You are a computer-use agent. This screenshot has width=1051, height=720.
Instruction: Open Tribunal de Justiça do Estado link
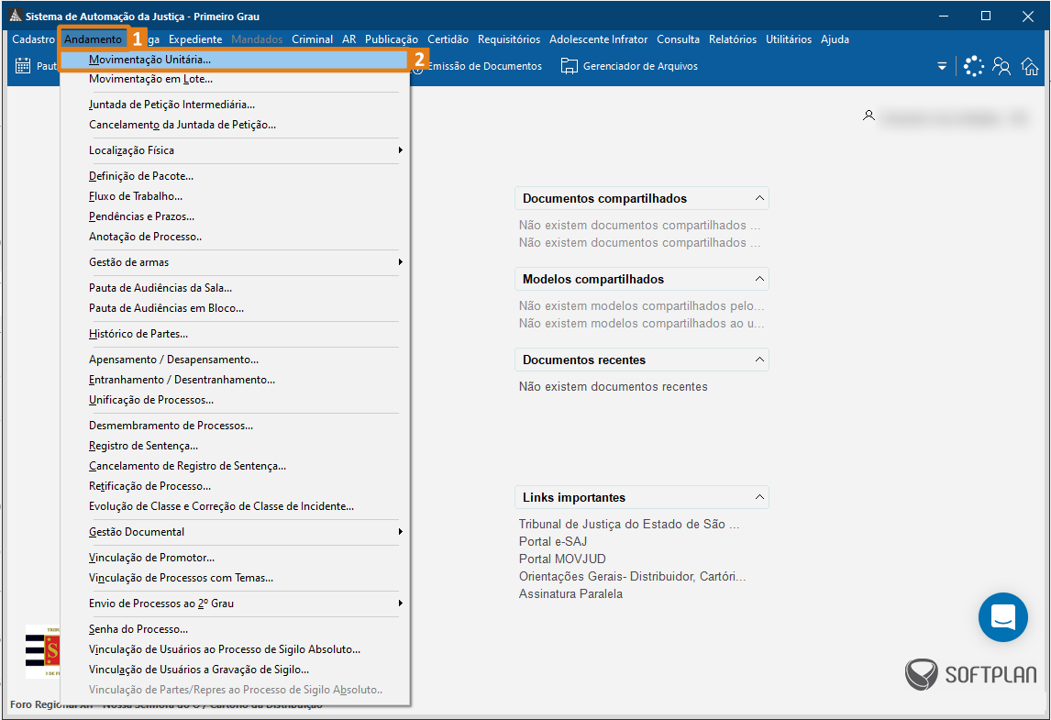[x=629, y=525]
